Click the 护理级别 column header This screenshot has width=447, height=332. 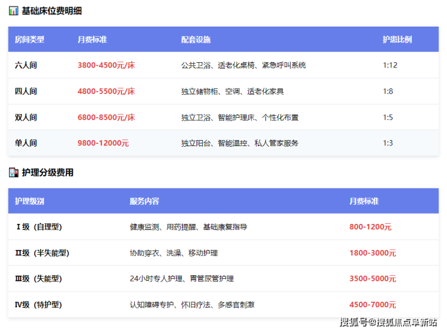pos(30,201)
